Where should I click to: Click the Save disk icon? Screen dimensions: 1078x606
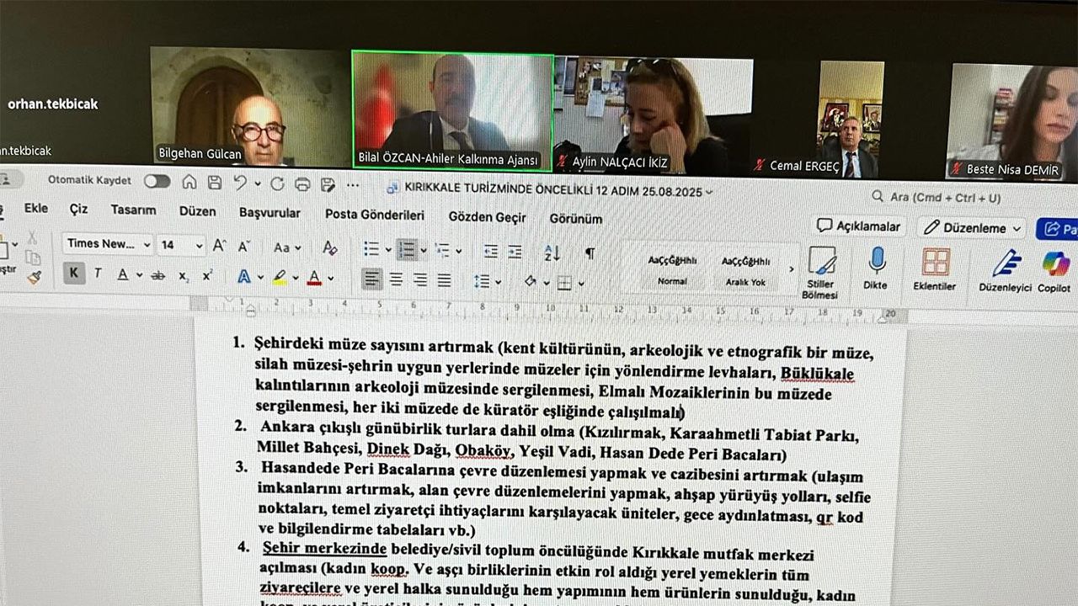215,183
